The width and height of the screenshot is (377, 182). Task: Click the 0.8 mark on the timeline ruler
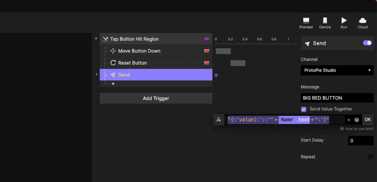pos(274,39)
